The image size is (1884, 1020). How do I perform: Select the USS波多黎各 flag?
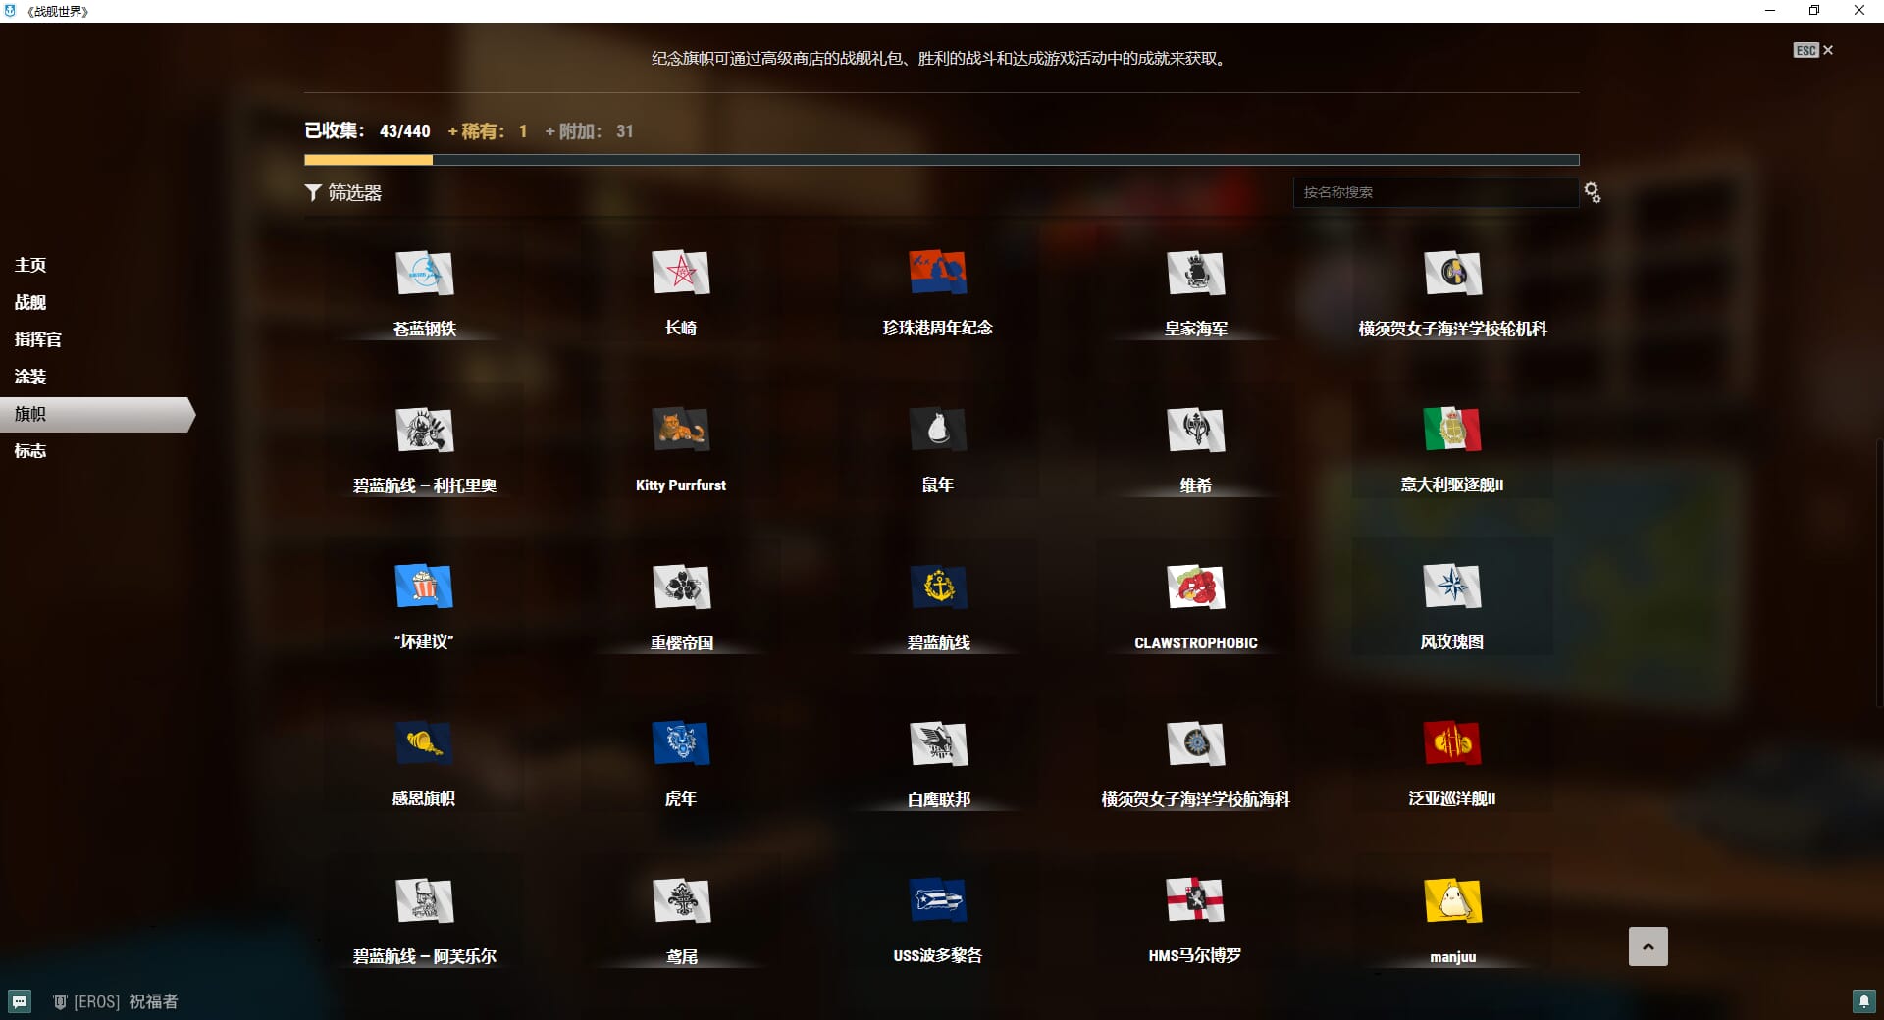pos(937,901)
